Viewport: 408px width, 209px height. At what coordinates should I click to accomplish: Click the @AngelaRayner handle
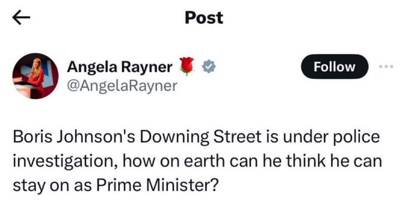[122, 86]
